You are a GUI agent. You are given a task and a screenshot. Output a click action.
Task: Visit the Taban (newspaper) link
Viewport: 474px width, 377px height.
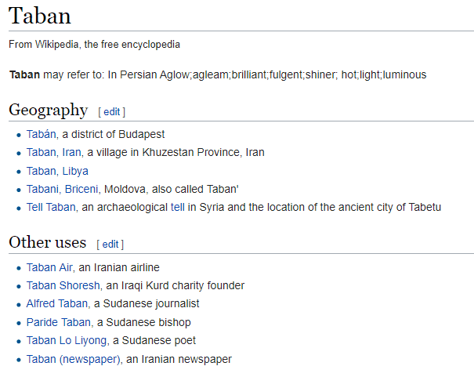click(x=74, y=359)
